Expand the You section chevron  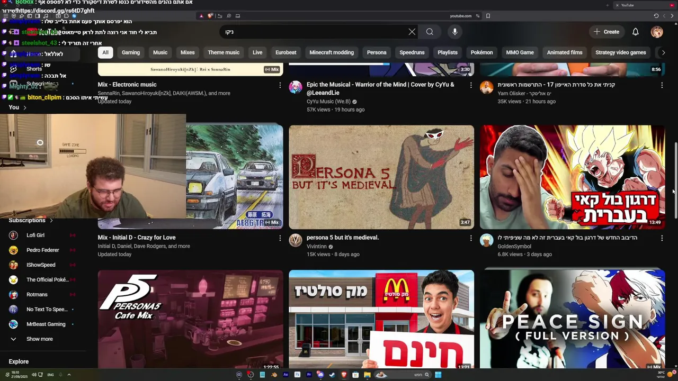point(24,107)
